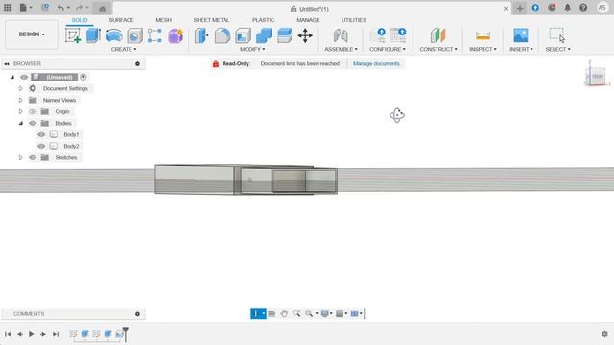Image resolution: width=614 pixels, height=345 pixels.
Task: Expand Named Views node
Action: coord(20,100)
